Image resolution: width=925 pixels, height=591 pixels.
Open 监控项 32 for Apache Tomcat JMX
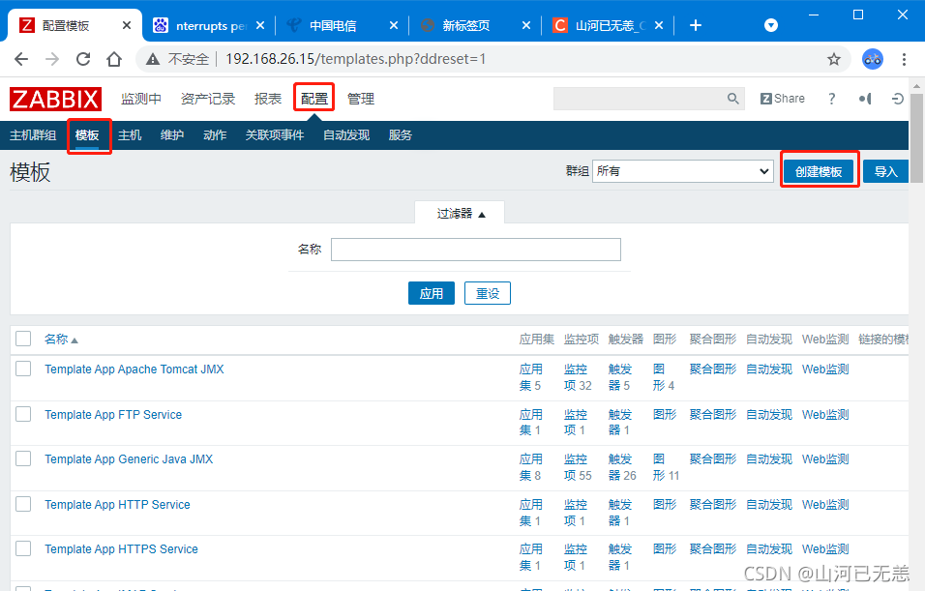(577, 377)
